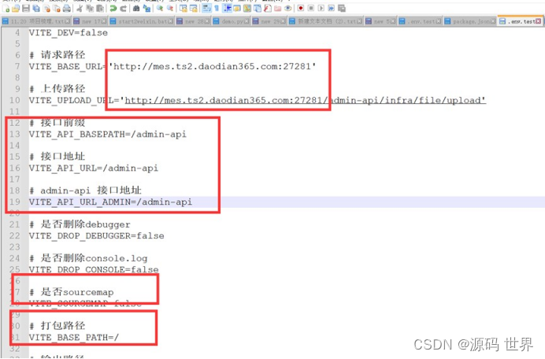
Task: Toggle Show All Characters pilcrow icon
Action: [217, 9]
